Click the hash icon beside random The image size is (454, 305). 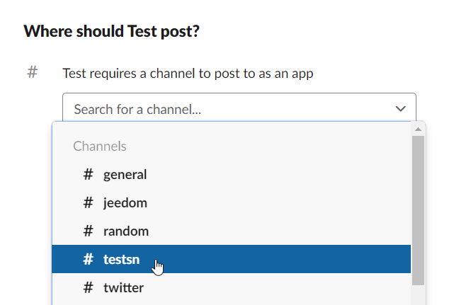click(88, 231)
